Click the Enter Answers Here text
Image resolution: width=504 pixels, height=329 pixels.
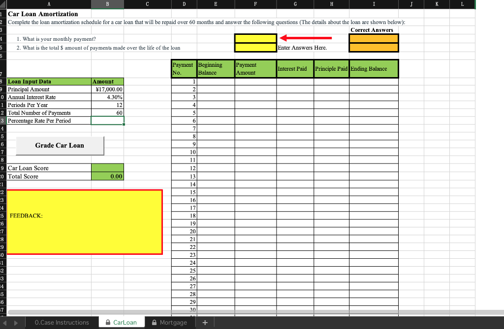point(302,48)
